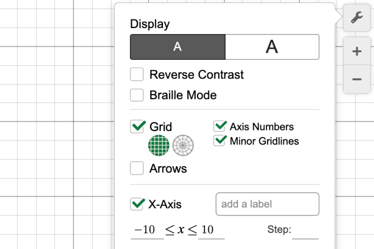374x249 pixels.
Task: Click the X-Axis 'add a label' field
Action: click(x=267, y=204)
